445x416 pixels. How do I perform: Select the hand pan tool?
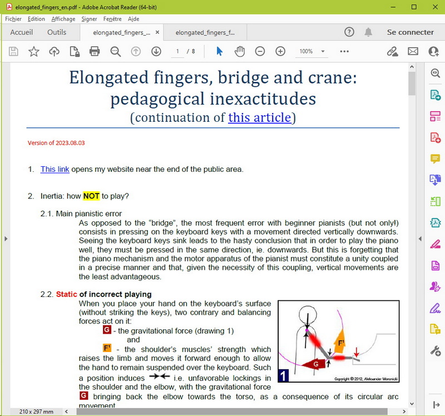tap(240, 51)
